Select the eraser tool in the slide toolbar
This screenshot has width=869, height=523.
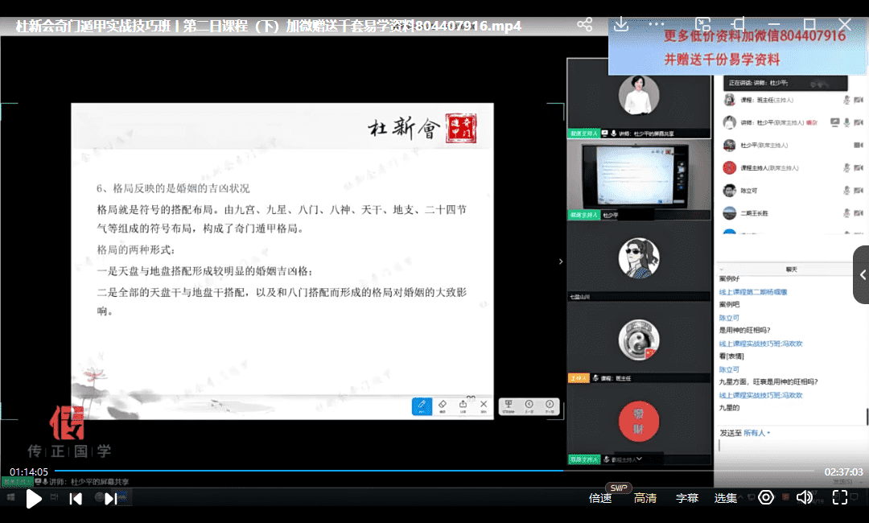442,406
